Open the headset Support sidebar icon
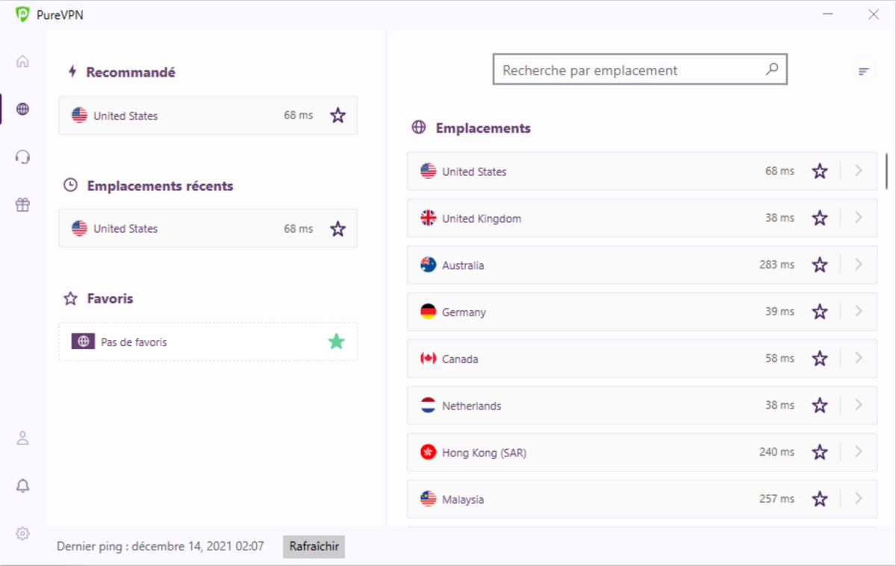896x566 pixels. pos(22,157)
